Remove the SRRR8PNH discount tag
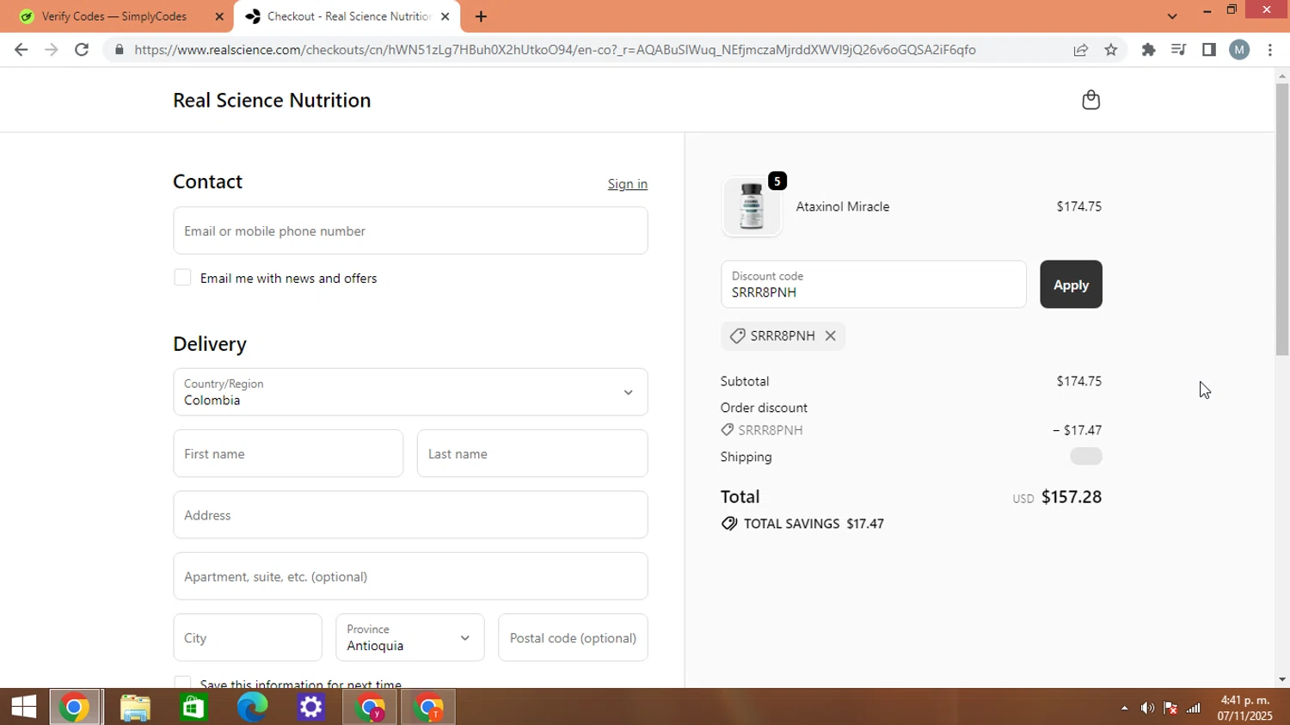Screen dimensions: 1290x725 [x=830, y=335]
